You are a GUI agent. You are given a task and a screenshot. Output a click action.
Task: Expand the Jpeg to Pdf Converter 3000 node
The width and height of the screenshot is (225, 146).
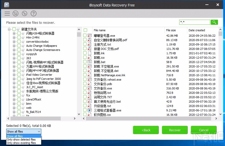tap(14, 79)
